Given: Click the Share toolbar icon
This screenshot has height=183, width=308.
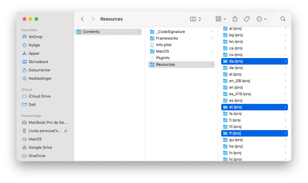Looking at the screenshot, I should (x=235, y=19).
